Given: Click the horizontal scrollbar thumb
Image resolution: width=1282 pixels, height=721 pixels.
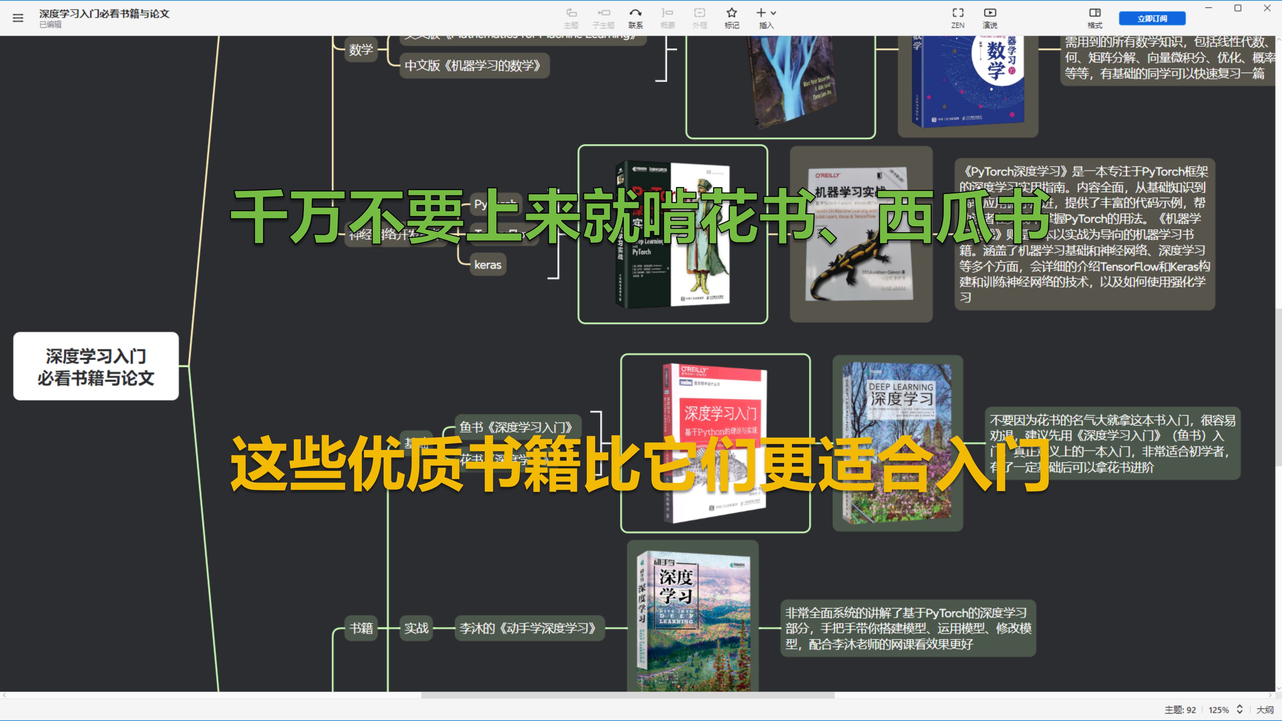Looking at the screenshot, I should tap(628, 695).
